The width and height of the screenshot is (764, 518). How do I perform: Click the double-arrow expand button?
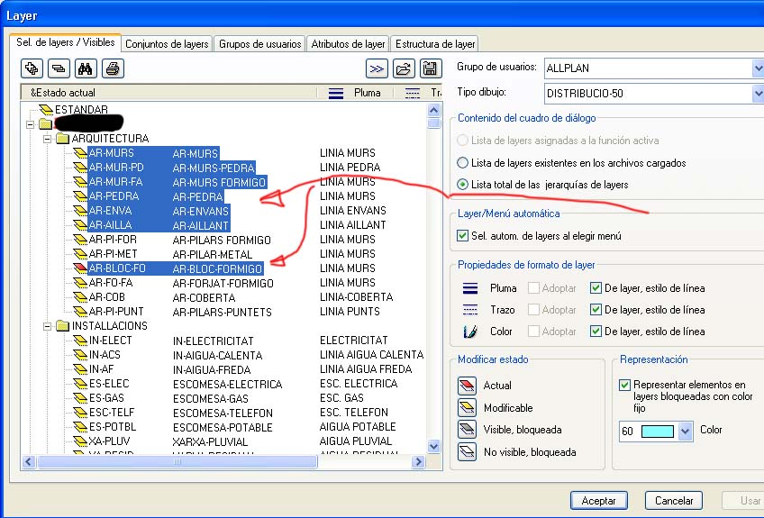click(377, 68)
